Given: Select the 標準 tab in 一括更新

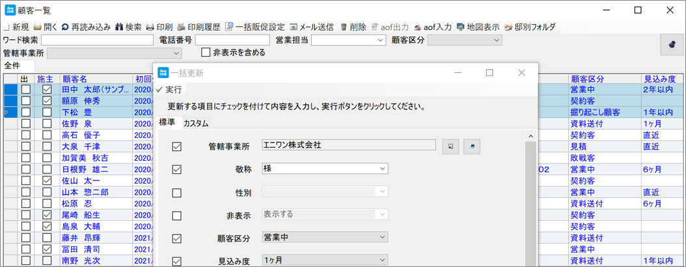Looking at the screenshot, I should click(168, 122).
